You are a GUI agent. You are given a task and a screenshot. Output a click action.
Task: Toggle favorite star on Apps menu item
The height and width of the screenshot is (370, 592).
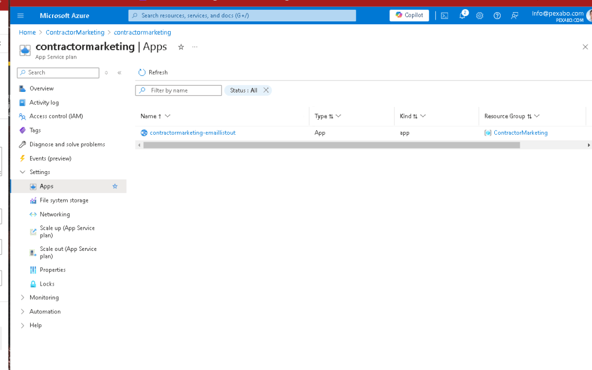(115, 186)
